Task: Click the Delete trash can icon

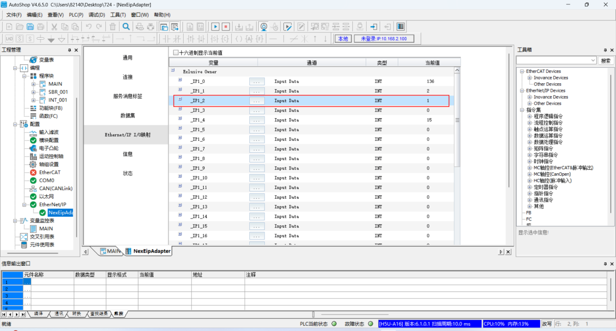Action: tap(112, 27)
